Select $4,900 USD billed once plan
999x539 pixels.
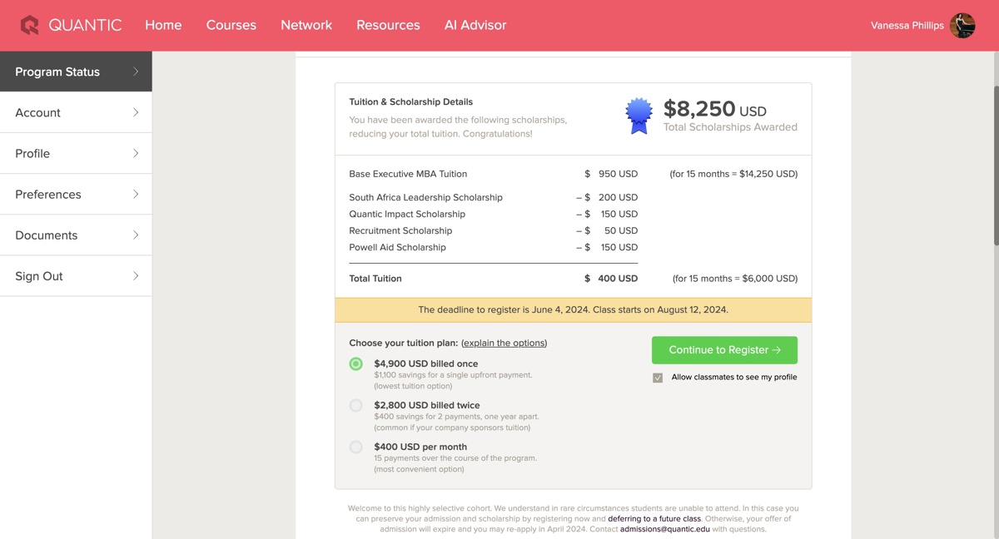[356, 363]
